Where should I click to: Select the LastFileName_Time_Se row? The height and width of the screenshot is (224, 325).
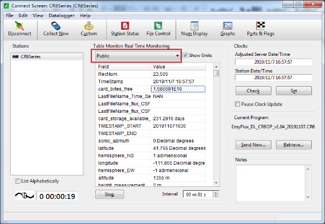pos(151,96)
